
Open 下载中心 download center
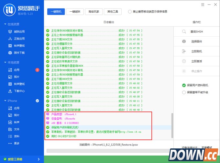coord(19,91)
